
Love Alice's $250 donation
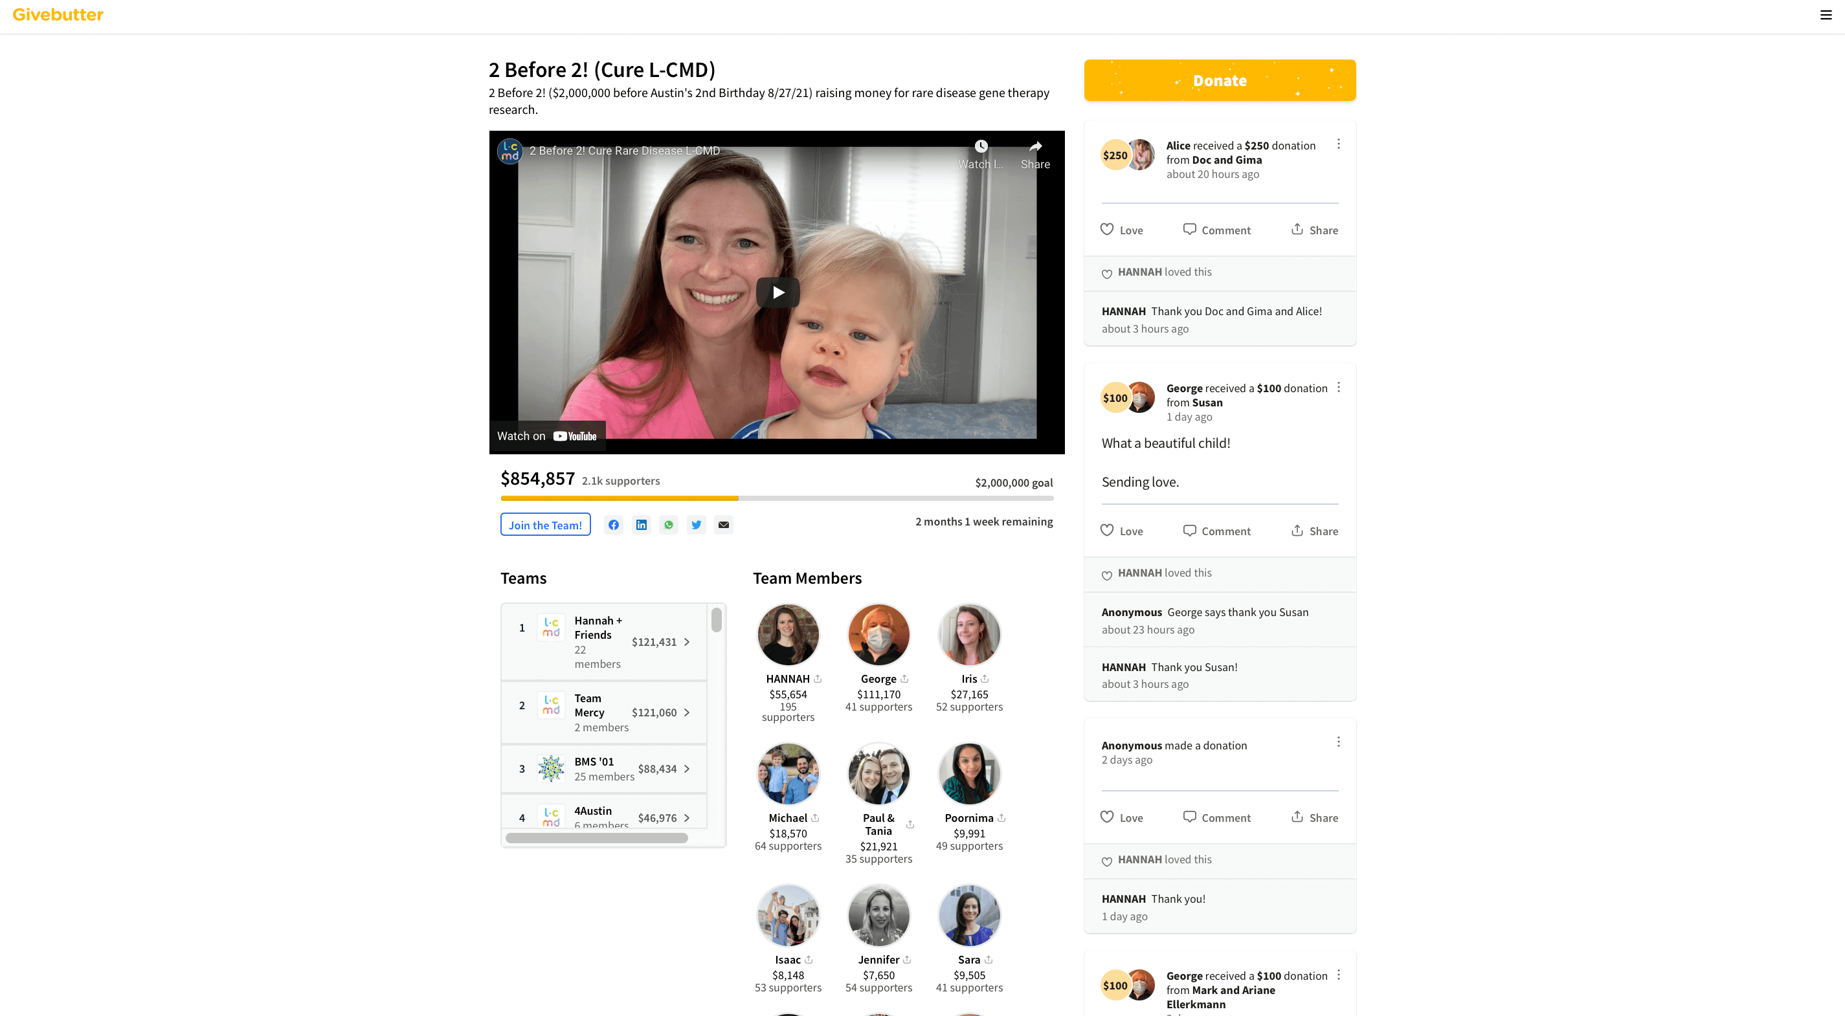(x=1121, y=229)
